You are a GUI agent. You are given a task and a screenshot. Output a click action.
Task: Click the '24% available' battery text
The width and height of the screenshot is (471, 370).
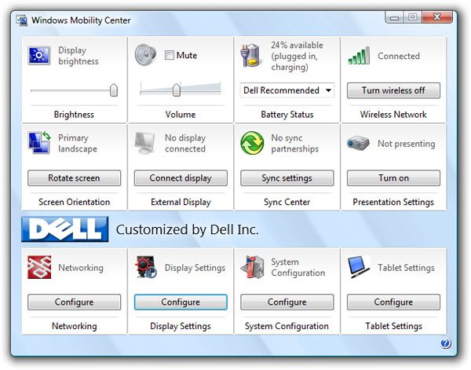[297, 45]
